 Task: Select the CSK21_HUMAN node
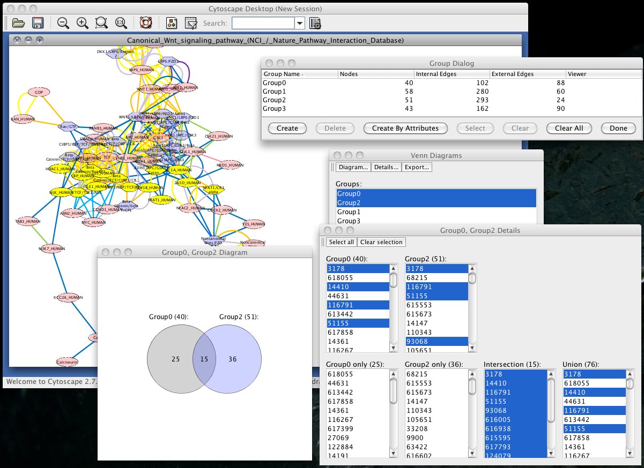[x=218, y=137]
